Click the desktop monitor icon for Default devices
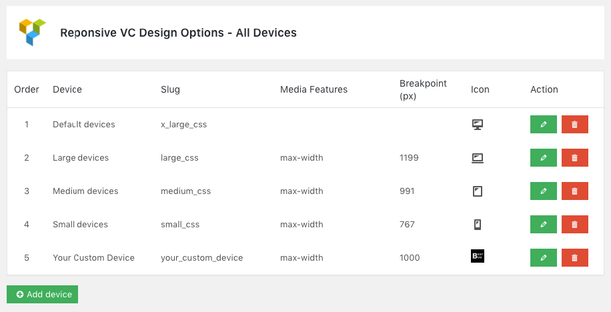The width and height of the screenshot is (611, 312). tap(478, 125)
